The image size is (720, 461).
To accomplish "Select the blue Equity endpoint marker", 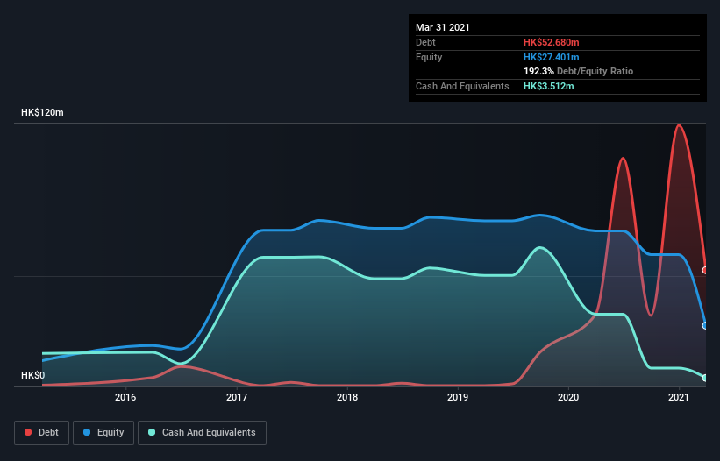I will (705, 325).
